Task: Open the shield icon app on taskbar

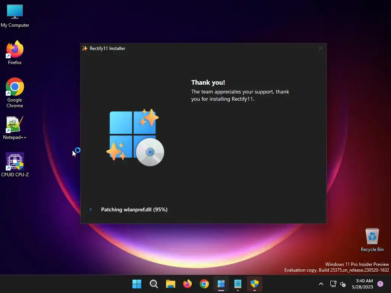Action: 255,284
